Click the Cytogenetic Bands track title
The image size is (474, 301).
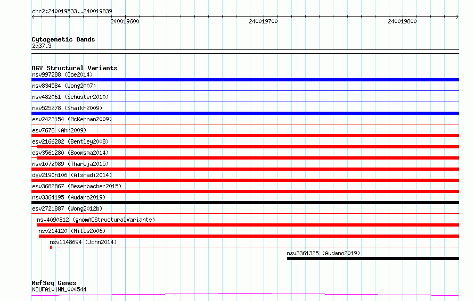click(x=63, y=39)
